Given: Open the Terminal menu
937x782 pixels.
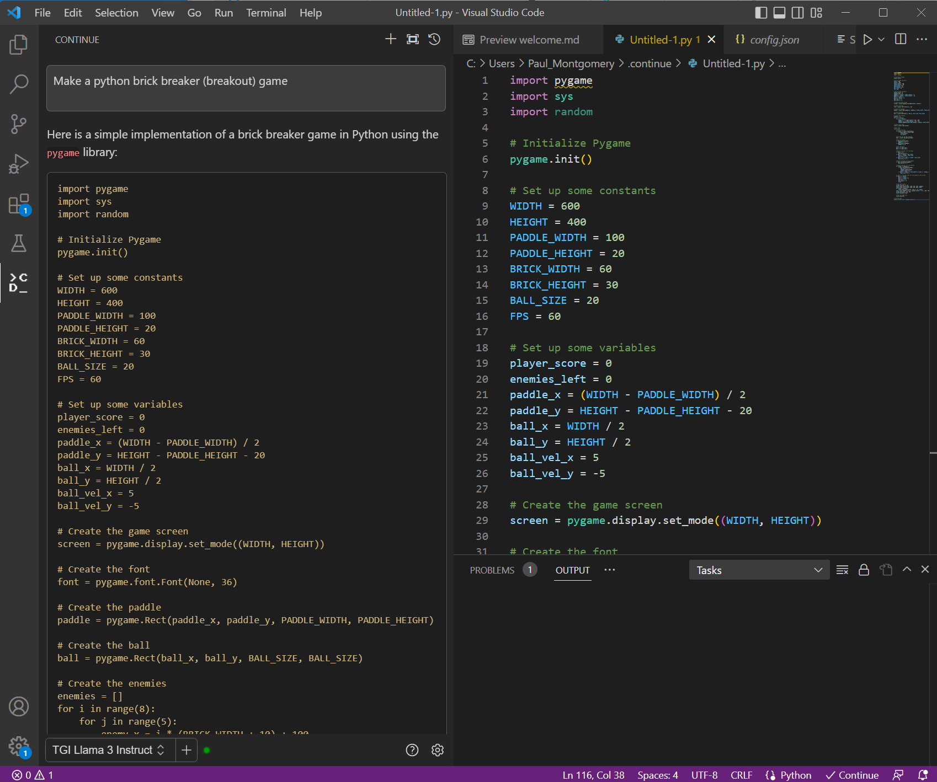Looking at the screenshot, I should tap(266, 13).
